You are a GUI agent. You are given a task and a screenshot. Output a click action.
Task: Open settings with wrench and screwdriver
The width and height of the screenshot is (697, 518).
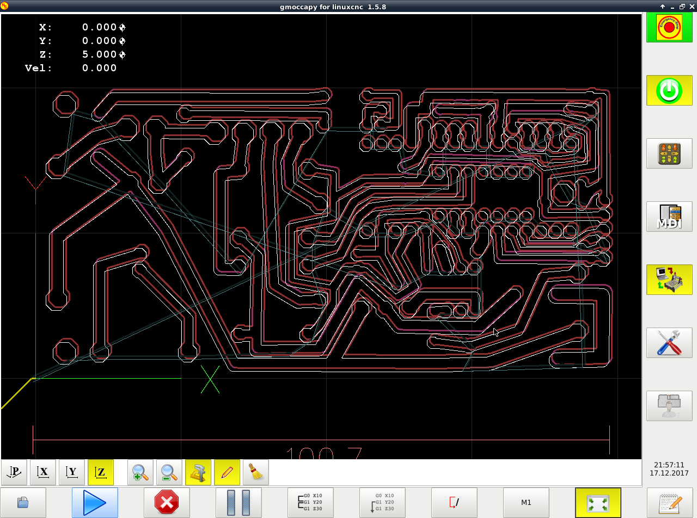pyautogui.click(x=669, y=343)
